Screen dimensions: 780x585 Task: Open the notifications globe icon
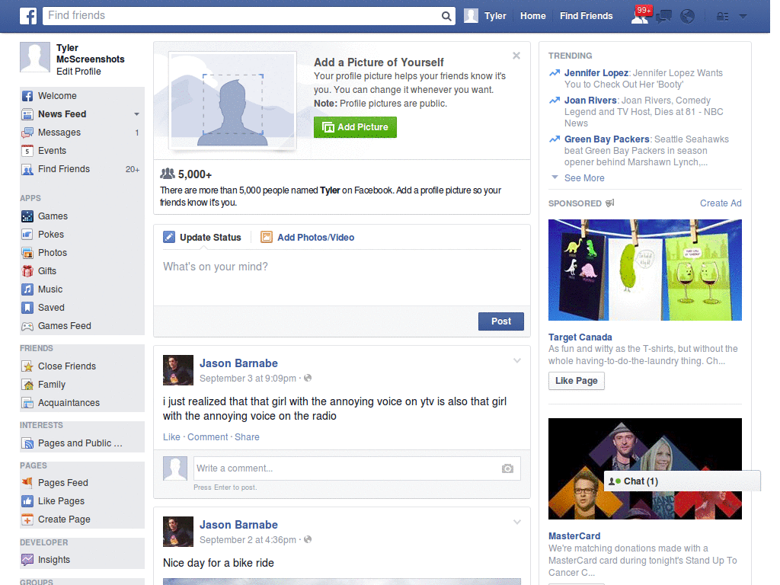[688, 17]
